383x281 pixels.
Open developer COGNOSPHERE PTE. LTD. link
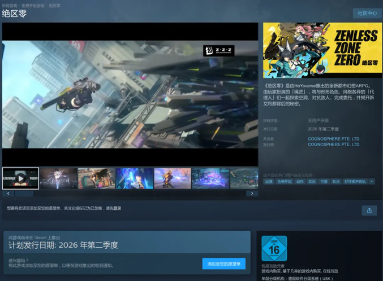point(334,139)
